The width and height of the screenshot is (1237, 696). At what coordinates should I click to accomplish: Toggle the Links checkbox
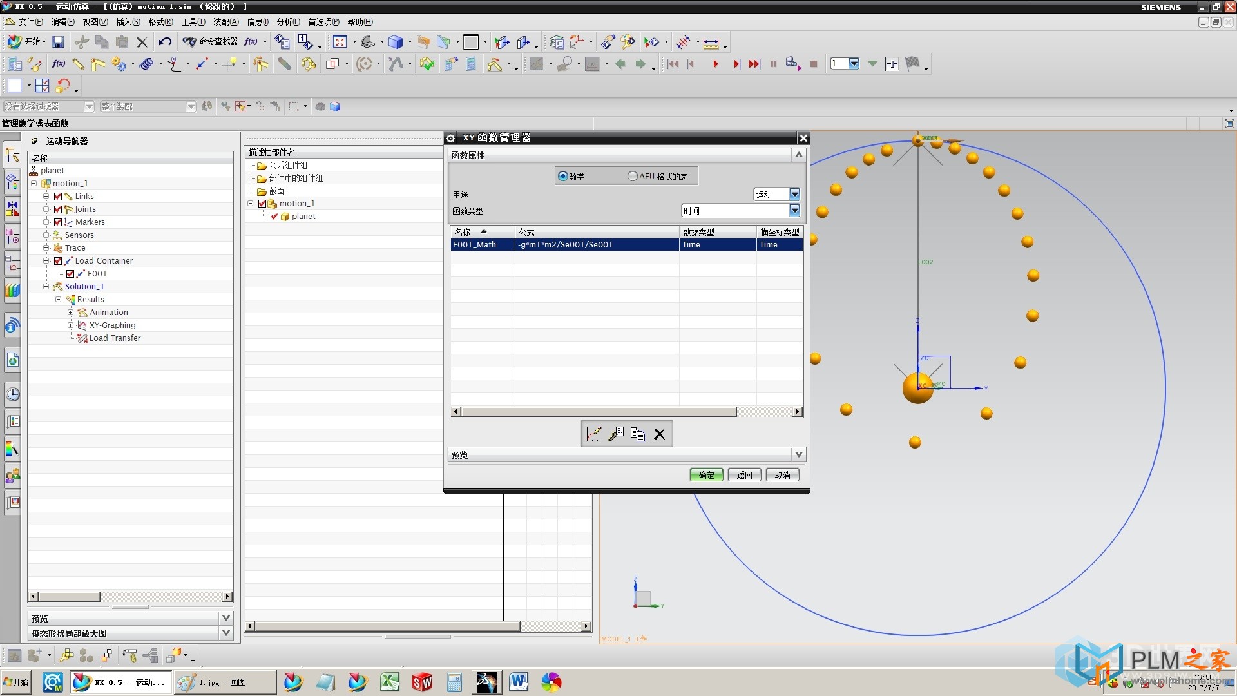[58, 197]
